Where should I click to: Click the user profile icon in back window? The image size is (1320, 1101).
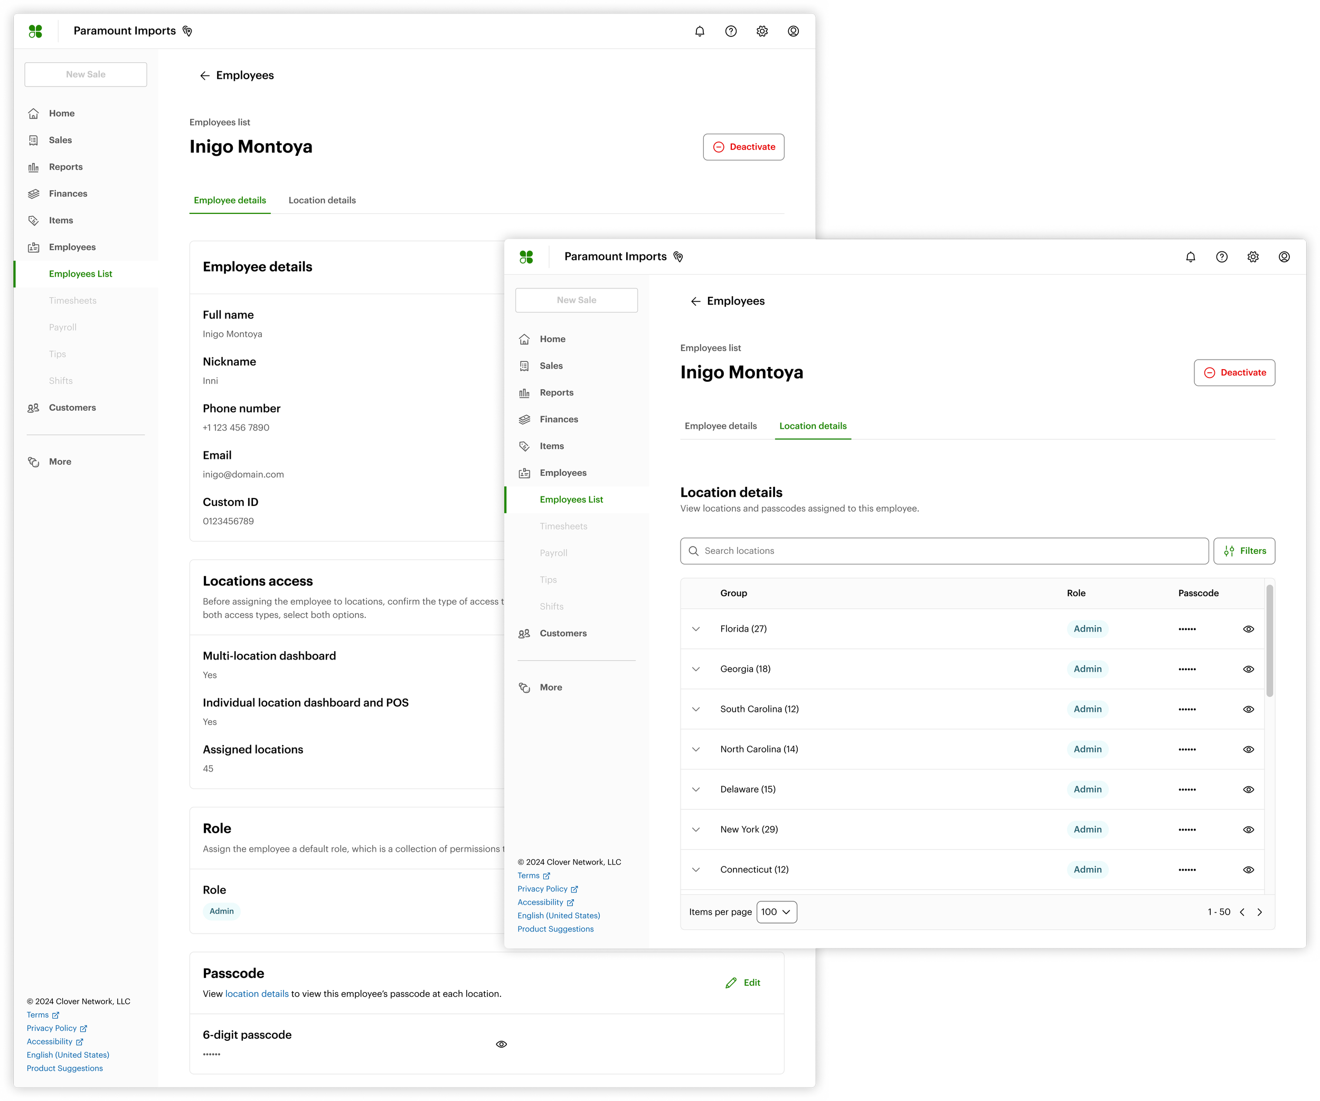(x=793, y=32)
